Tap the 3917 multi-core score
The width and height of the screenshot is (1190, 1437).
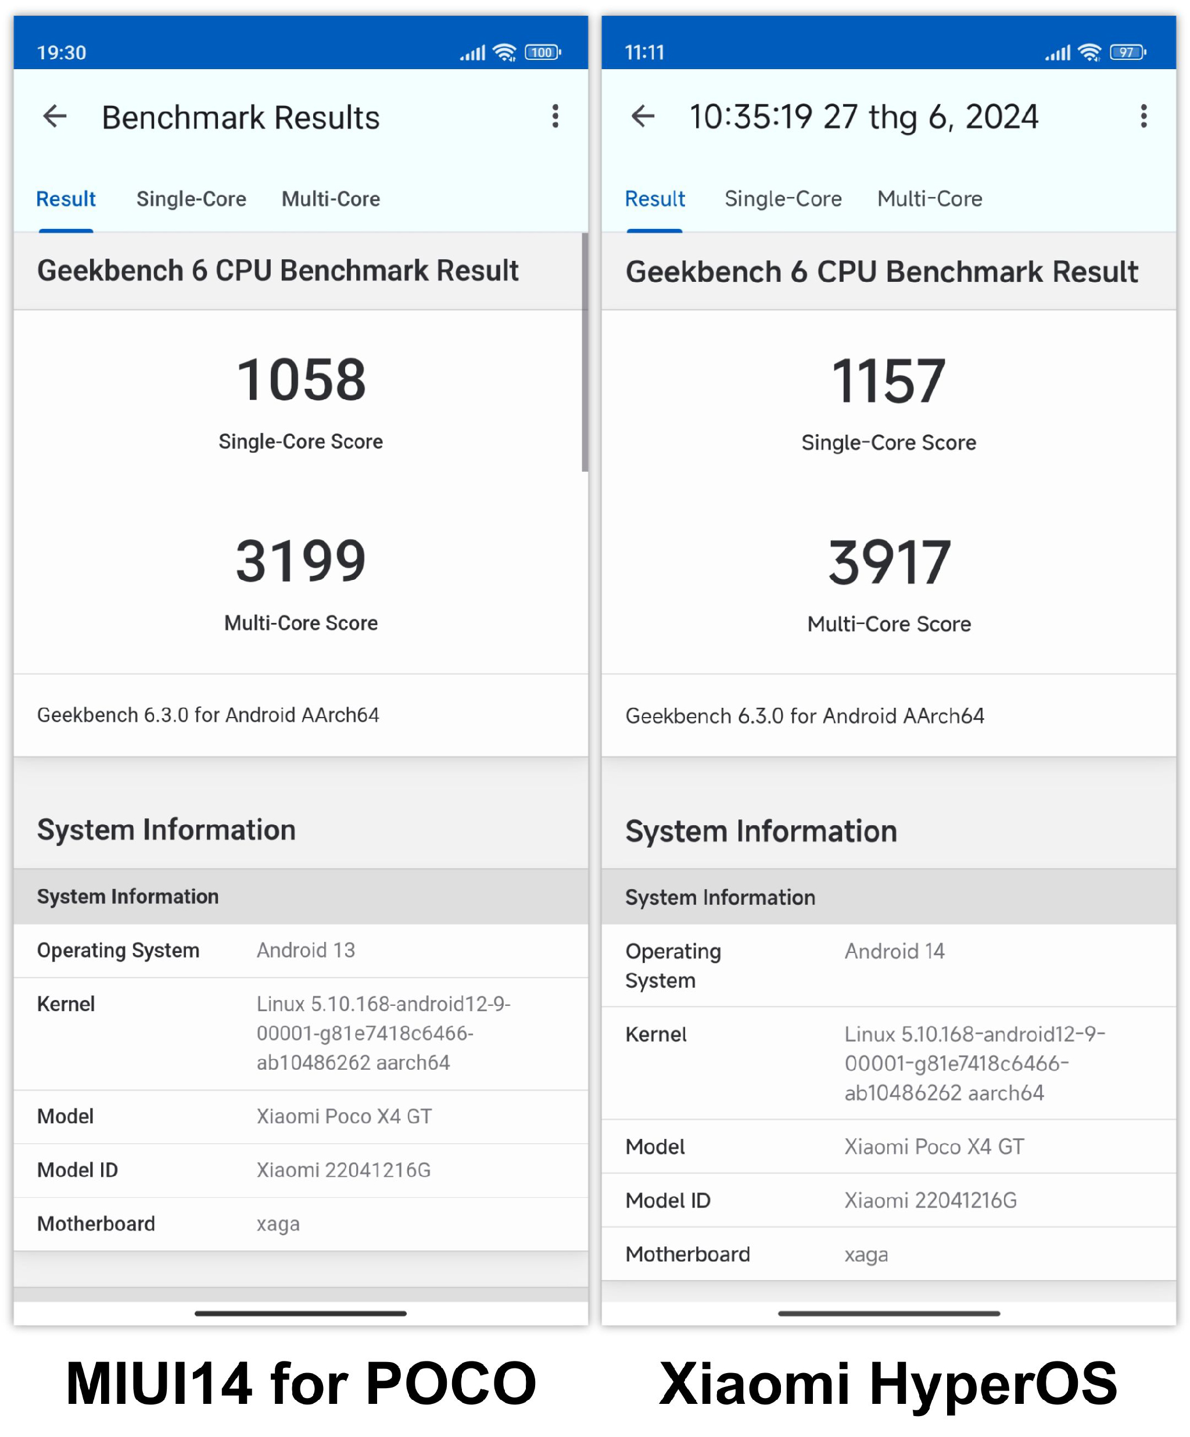[889, 562]
